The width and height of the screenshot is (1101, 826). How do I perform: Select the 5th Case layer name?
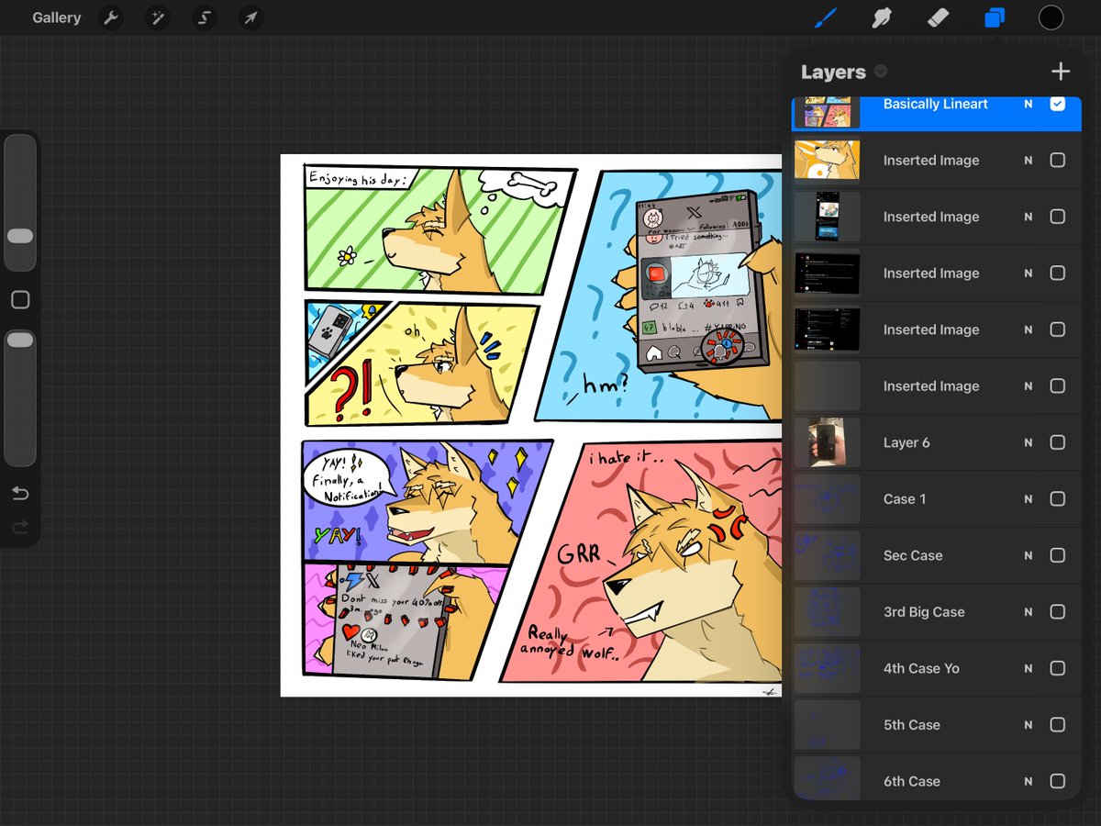click(912, 725)
